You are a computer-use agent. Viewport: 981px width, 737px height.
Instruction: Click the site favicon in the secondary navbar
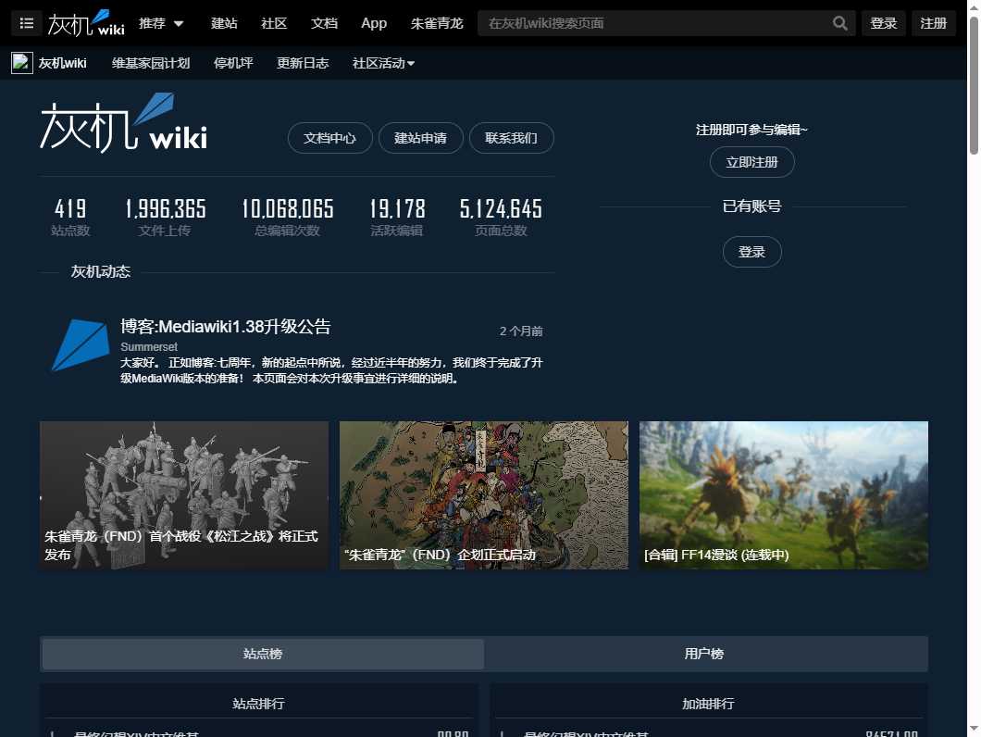[x=20, y=62]
